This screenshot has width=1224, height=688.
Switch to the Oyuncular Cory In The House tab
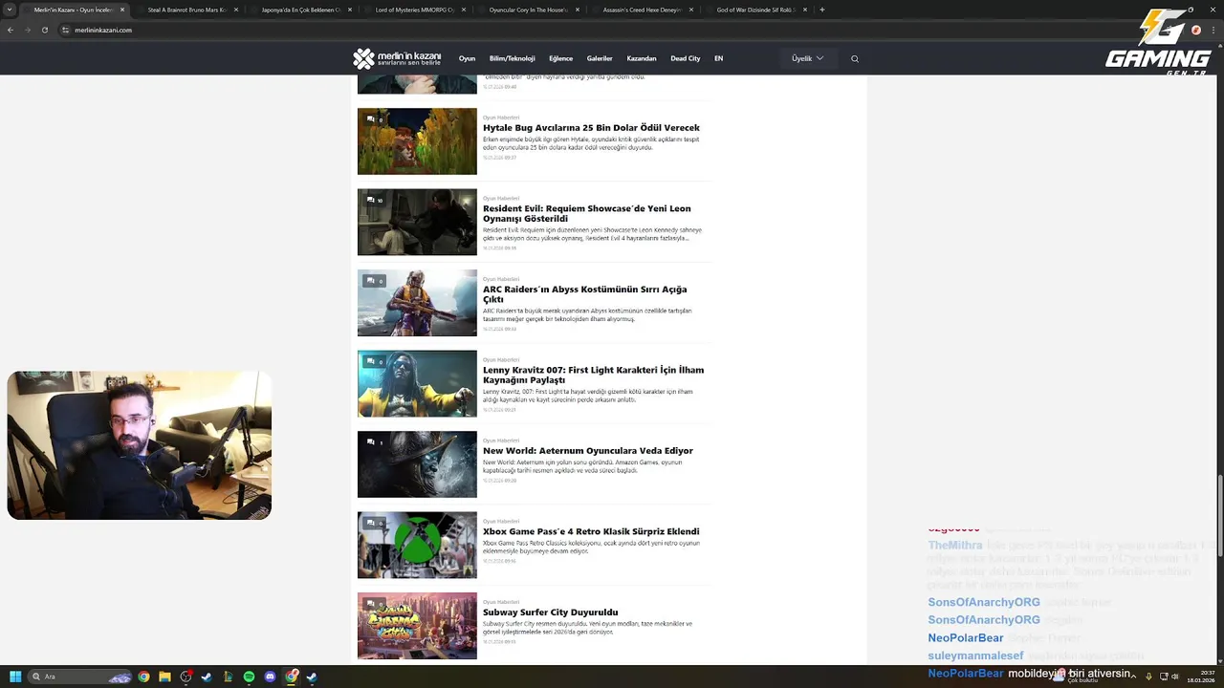[528, 10]
